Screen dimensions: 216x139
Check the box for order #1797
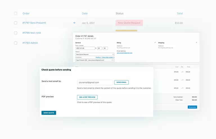pyautogui.click(x=15, y=23)
